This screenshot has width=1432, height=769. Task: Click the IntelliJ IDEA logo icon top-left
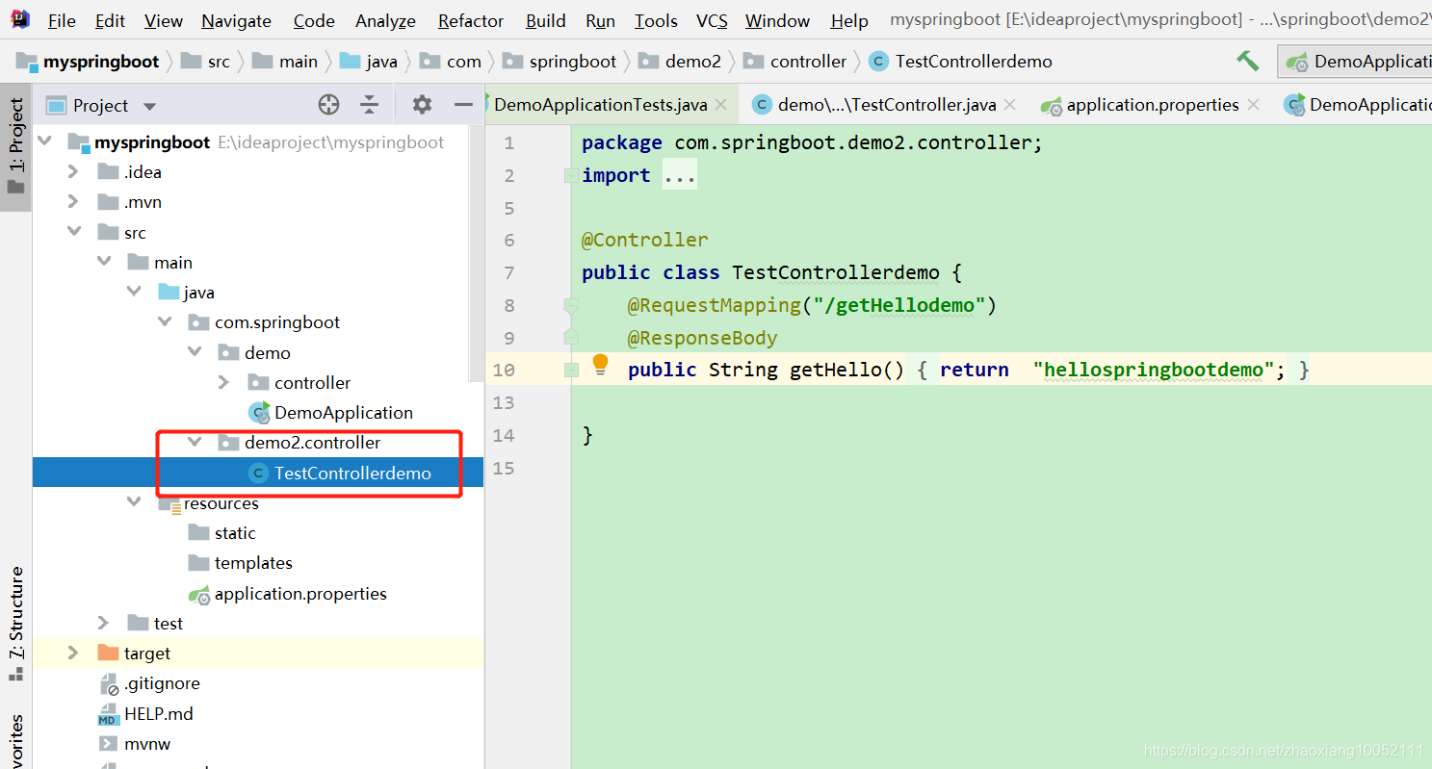click(x=20, y=18)
